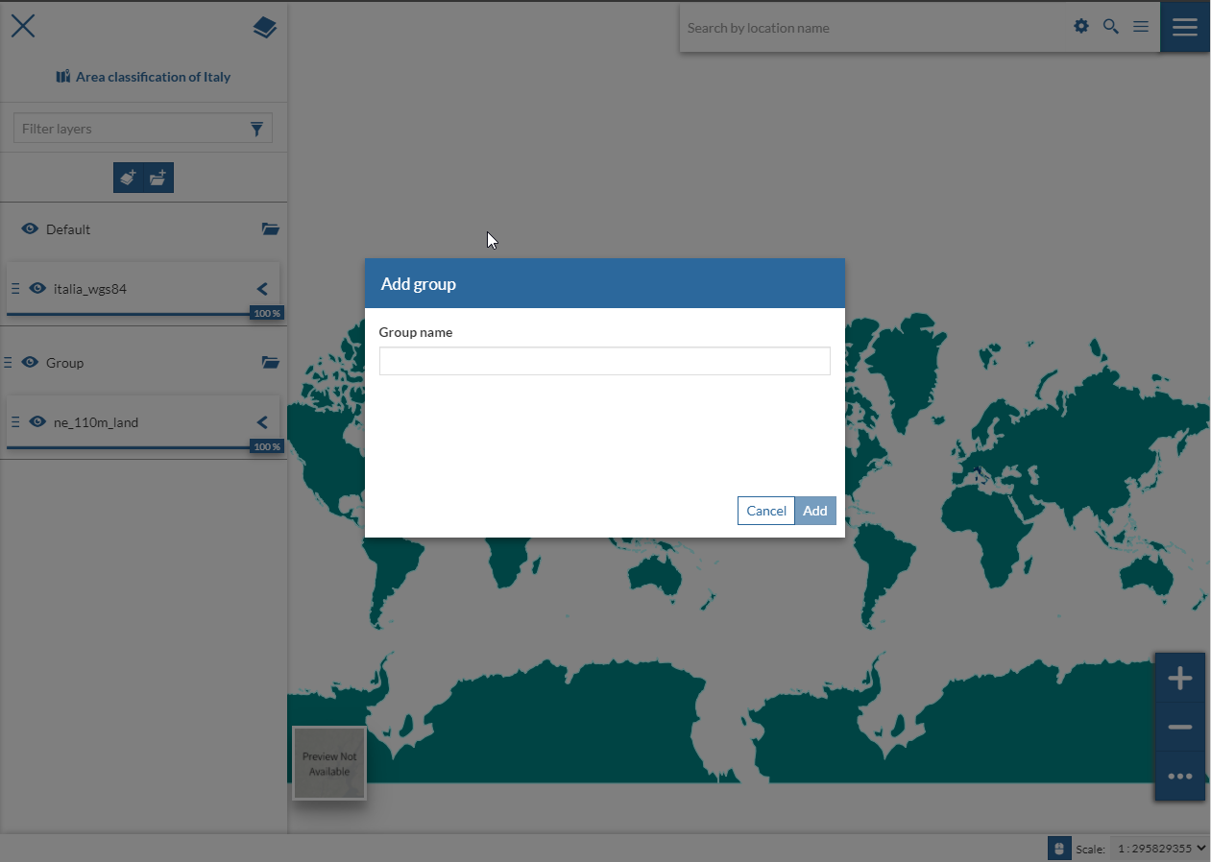
Task: Click the Add layer toolbar button
Action: coord(128,178)
